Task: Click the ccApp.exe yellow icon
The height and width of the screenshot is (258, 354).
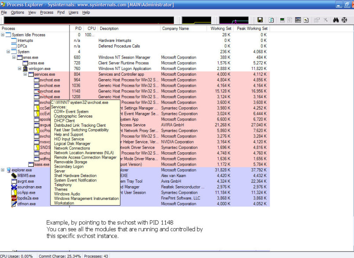Action: [x=14, y=193]
